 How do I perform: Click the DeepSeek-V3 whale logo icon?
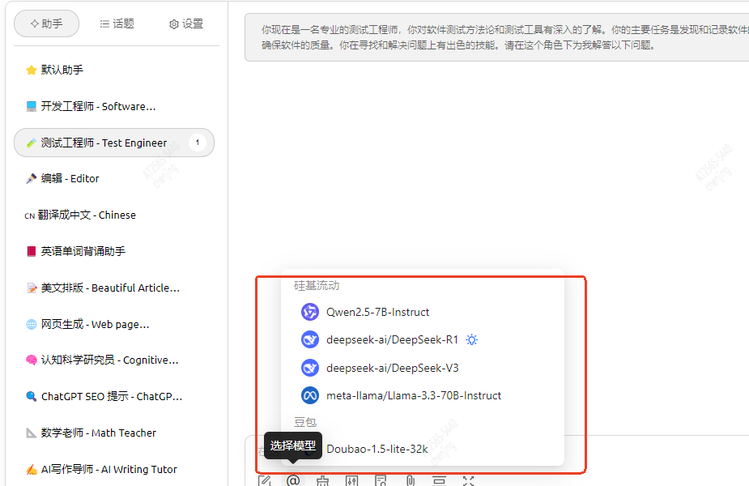click(x=310, y=368)
